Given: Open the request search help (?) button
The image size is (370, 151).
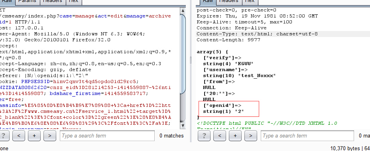Looking at the screenshot, I should point(4,136).
